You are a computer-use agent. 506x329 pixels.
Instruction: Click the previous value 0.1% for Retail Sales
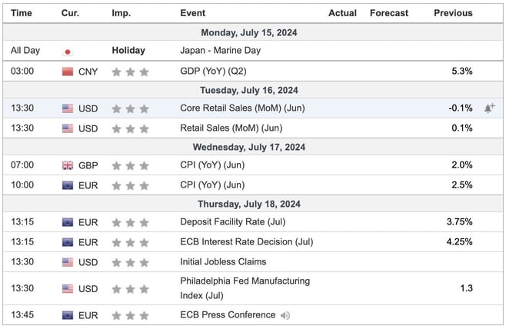462,128
